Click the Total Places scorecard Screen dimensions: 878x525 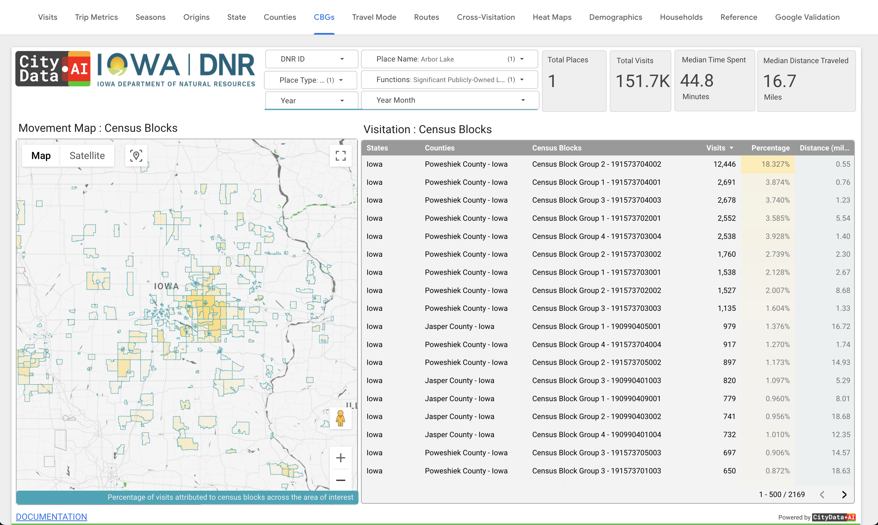coord(574,81)
